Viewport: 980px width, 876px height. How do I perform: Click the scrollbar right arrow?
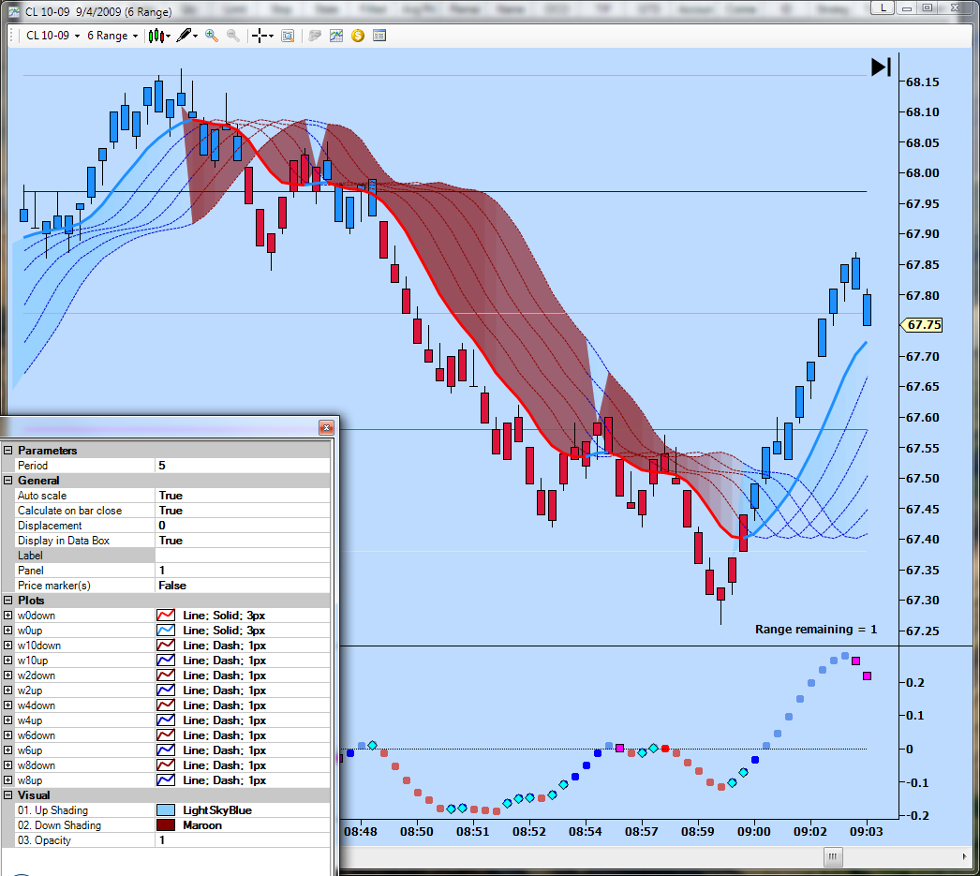pyautogui.click(x=964, y=856)
